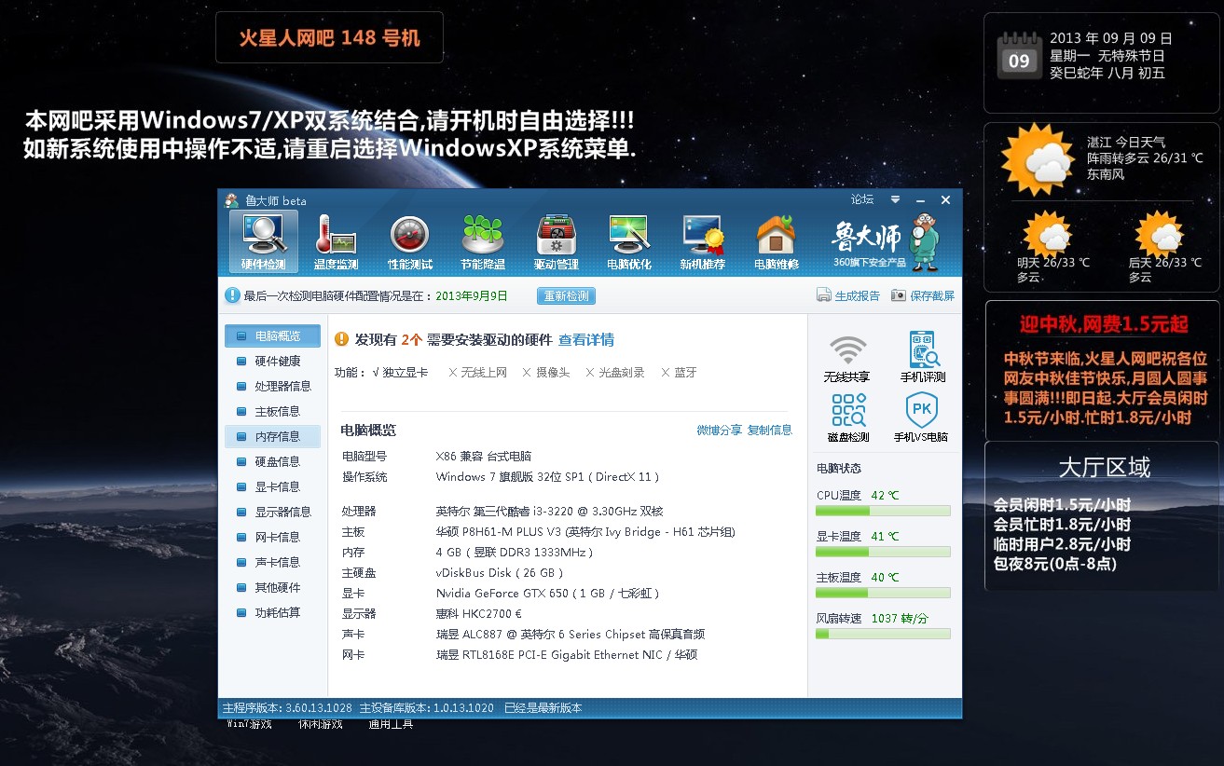Click today's 湛江 weather sun icon
This screenshot has width=1224, height=766.
click(1038, 159)
